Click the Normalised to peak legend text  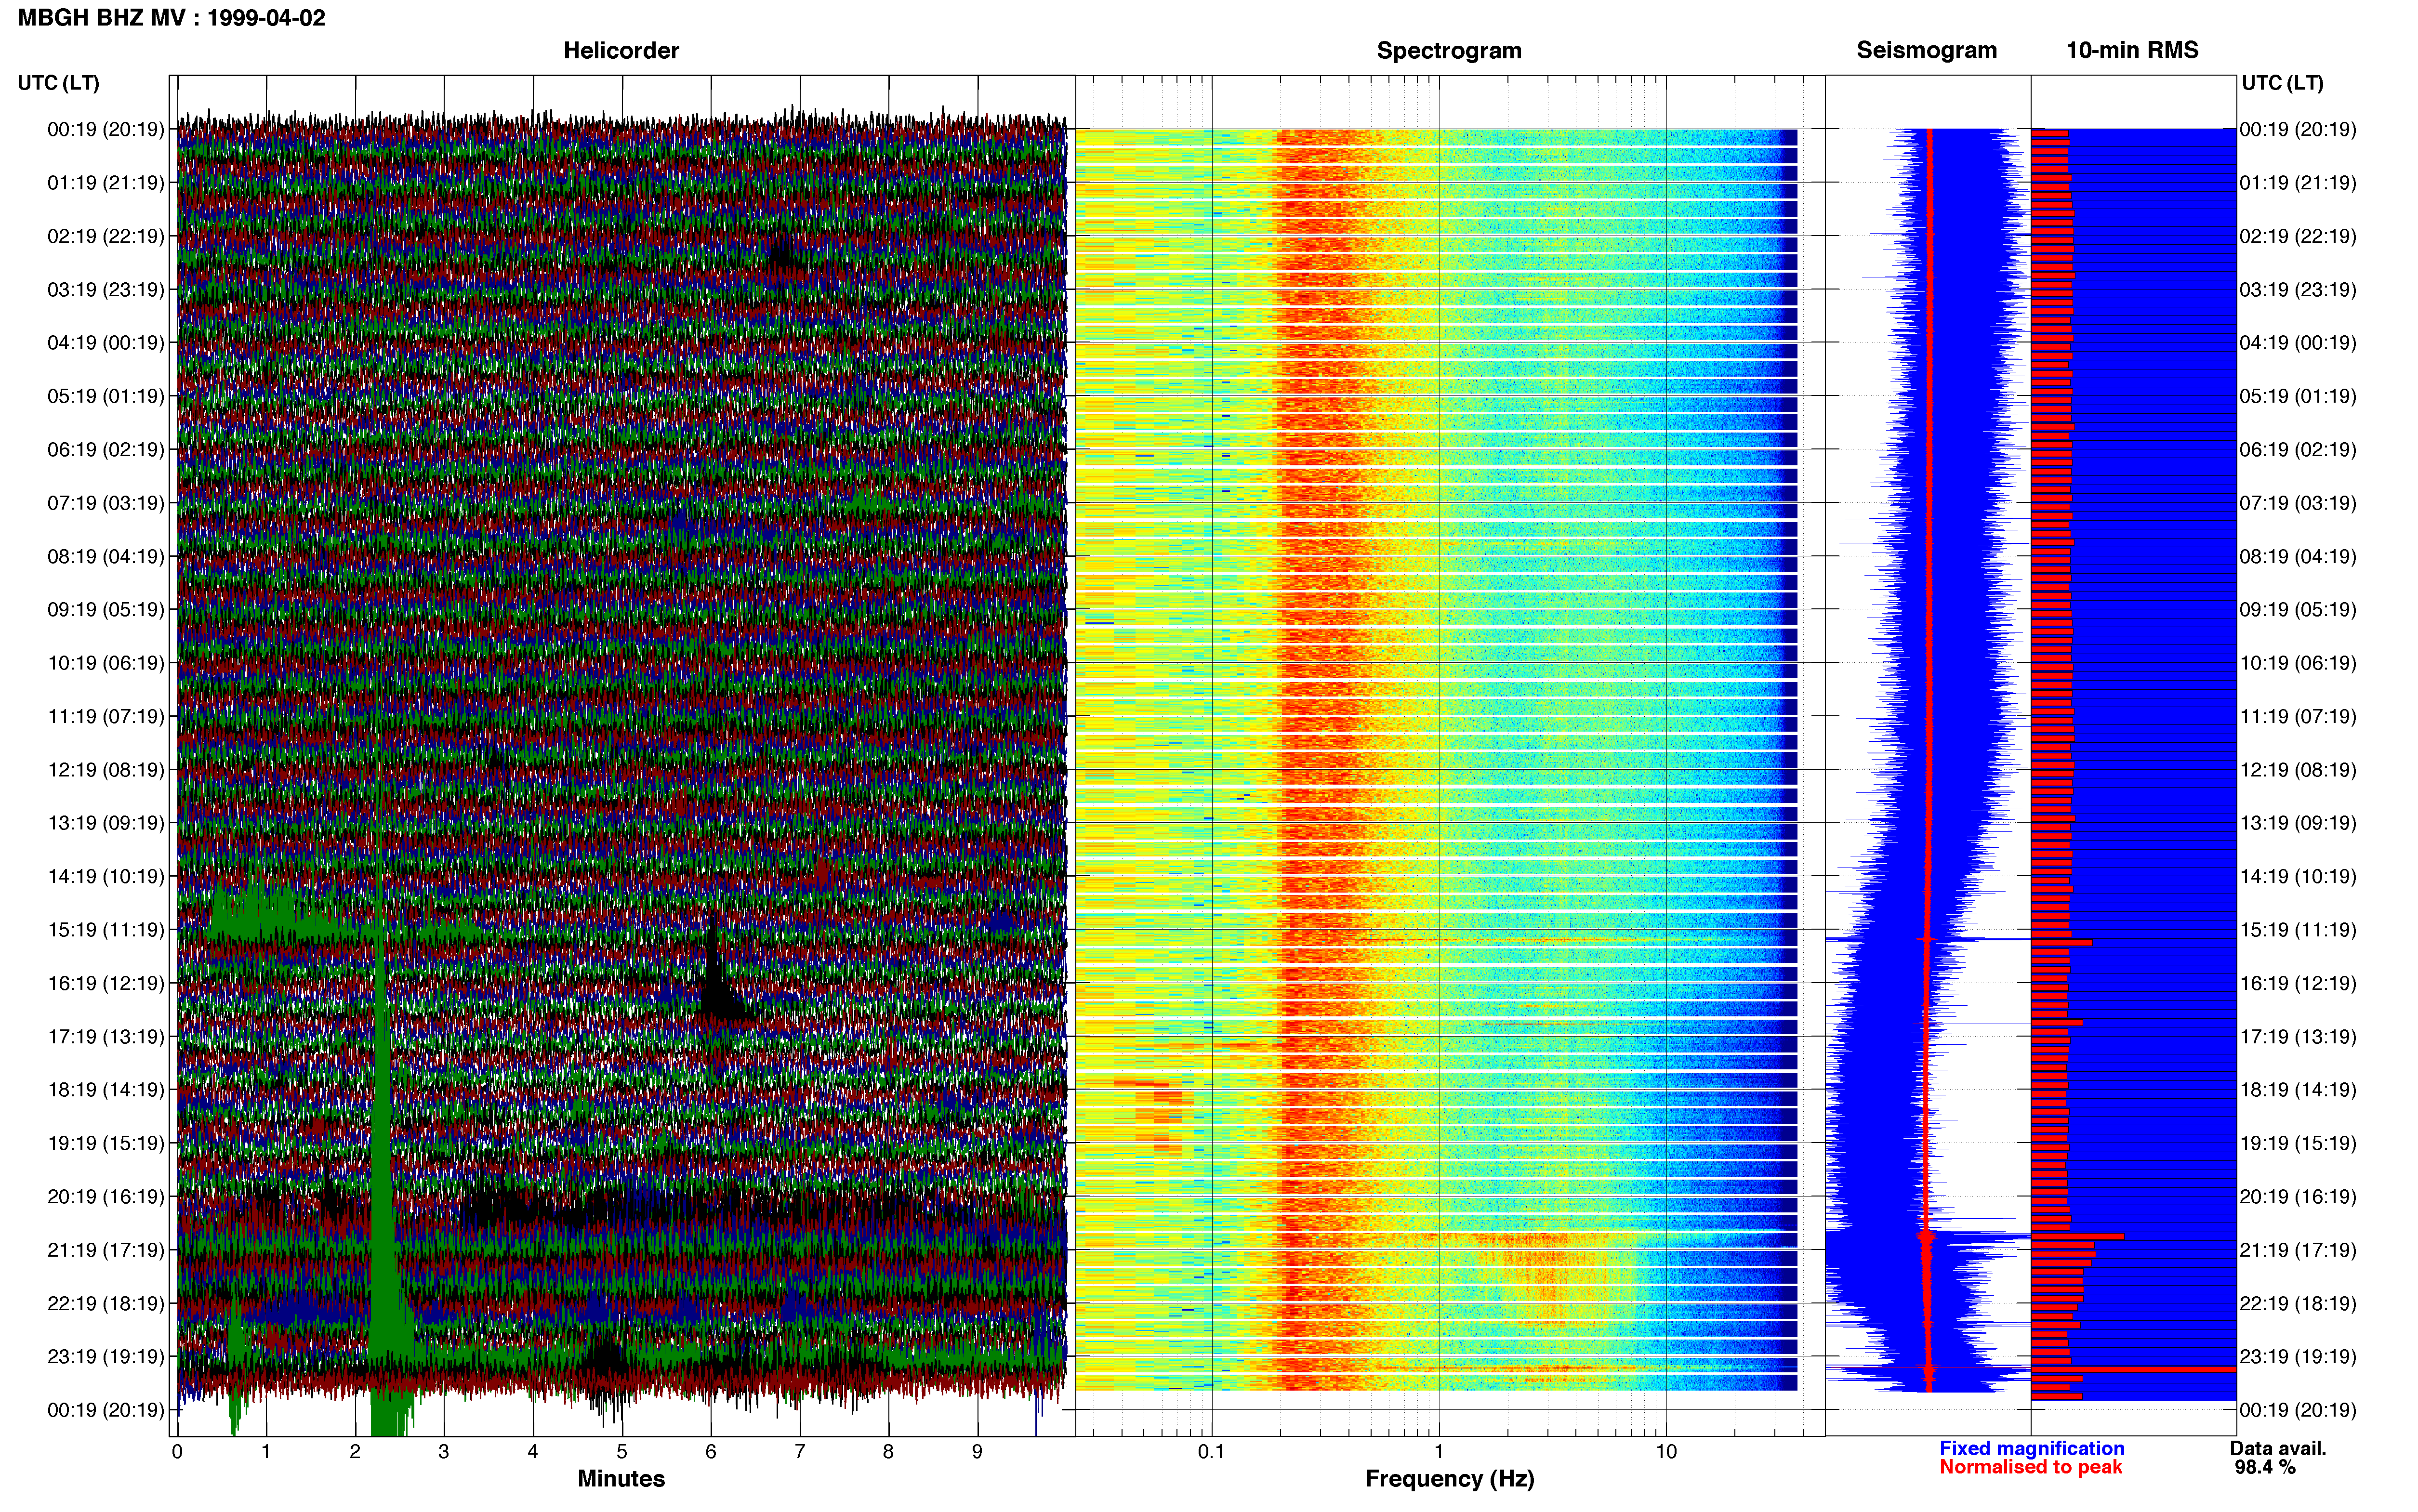2031,1467
